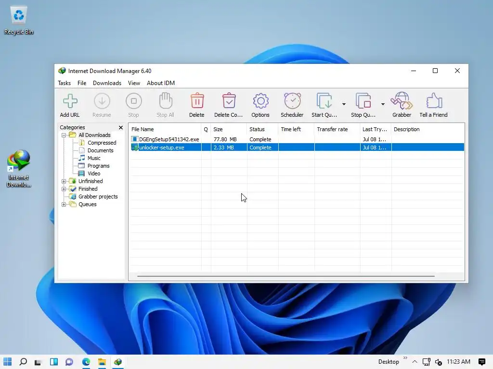Select the Finished category label
This screenshot has width=493, height=369.
[88, 189]
